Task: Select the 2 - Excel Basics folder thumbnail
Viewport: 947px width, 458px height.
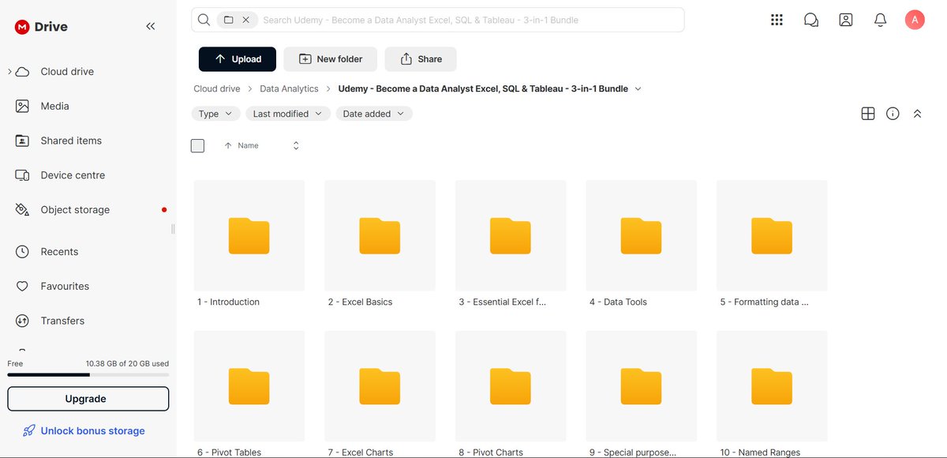Action: 380,235
